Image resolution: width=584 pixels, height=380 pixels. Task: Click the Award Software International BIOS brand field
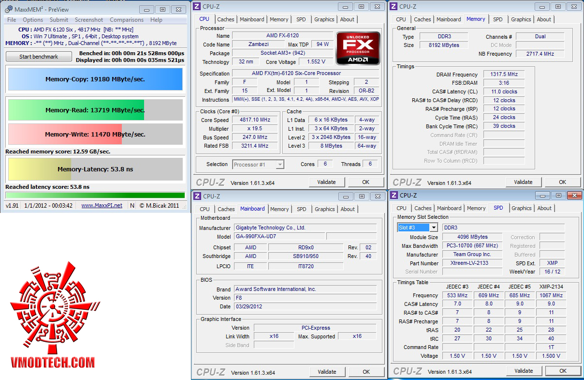[x=305, y=289]
